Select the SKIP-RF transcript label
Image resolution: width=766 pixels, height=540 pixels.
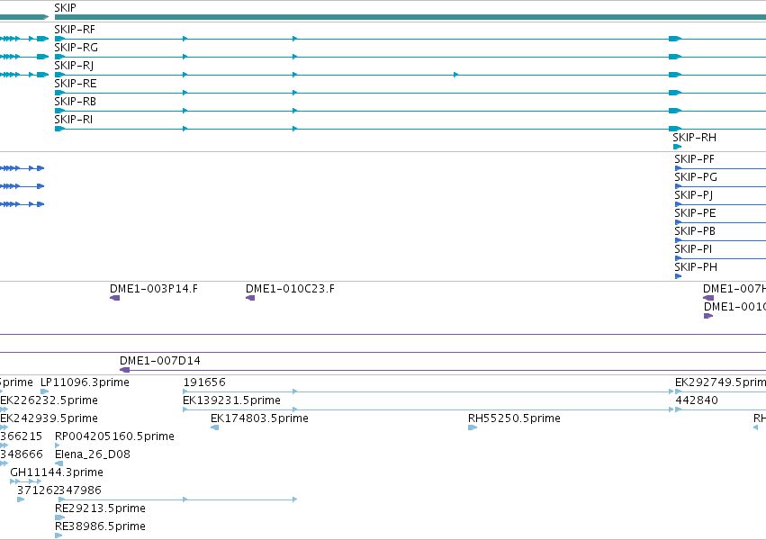tap(75, 30)
